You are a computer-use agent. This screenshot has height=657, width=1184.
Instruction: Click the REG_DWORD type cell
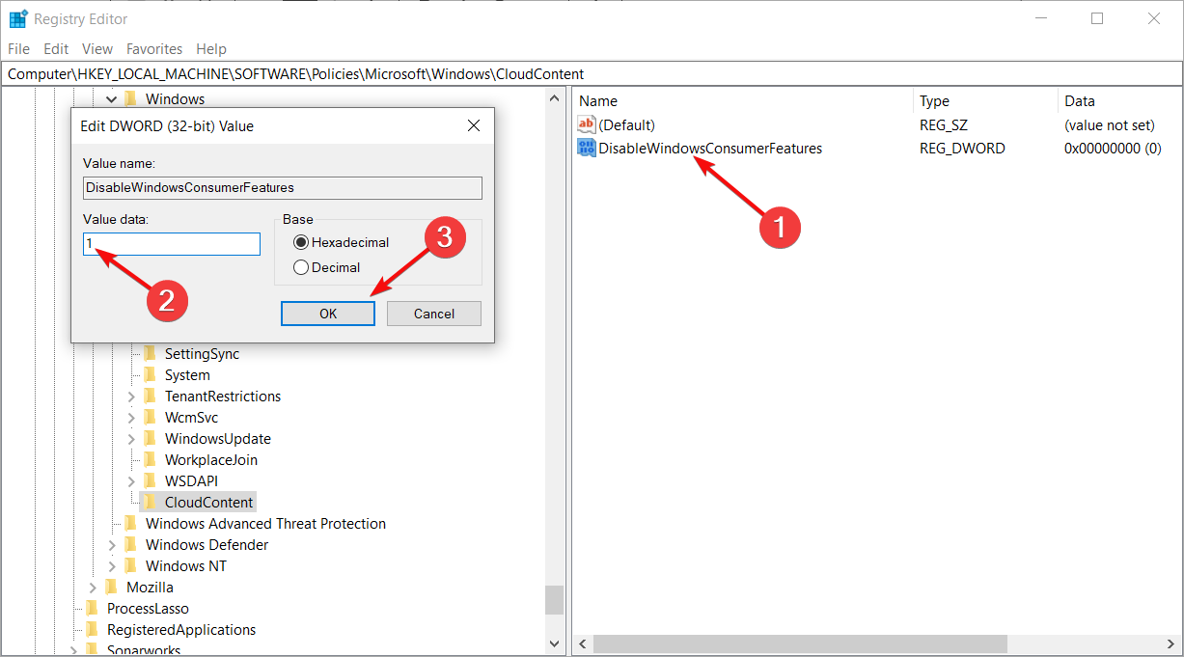[x=962, y=148]
